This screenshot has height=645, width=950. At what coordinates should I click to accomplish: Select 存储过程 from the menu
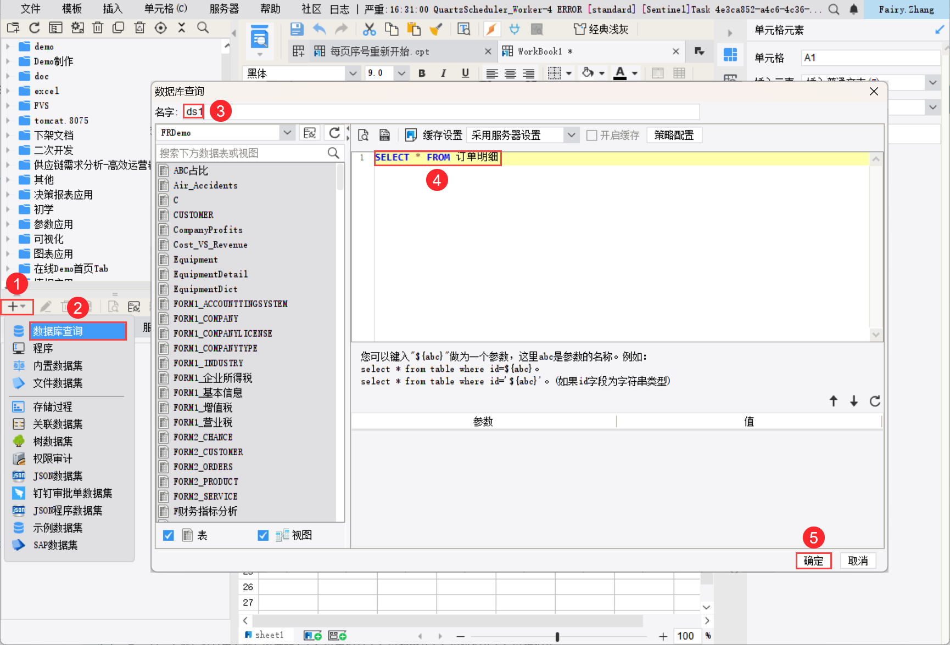coord(53,407)
